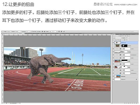Switch to the Channels panel tab

pos(117,34)
